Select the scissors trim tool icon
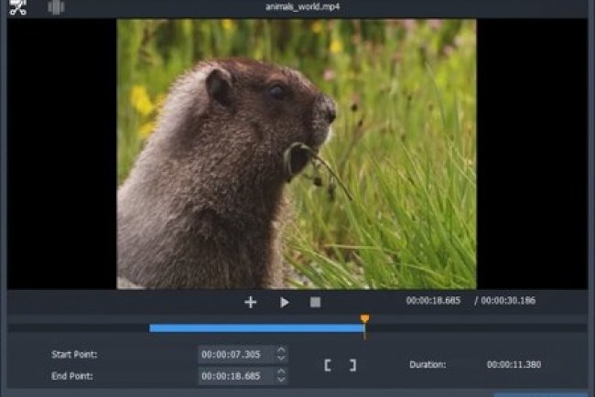This screenshot has height=397, width=595. [x=17, y=7]
